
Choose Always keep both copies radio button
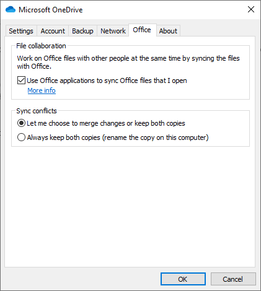tap(21, 137)
